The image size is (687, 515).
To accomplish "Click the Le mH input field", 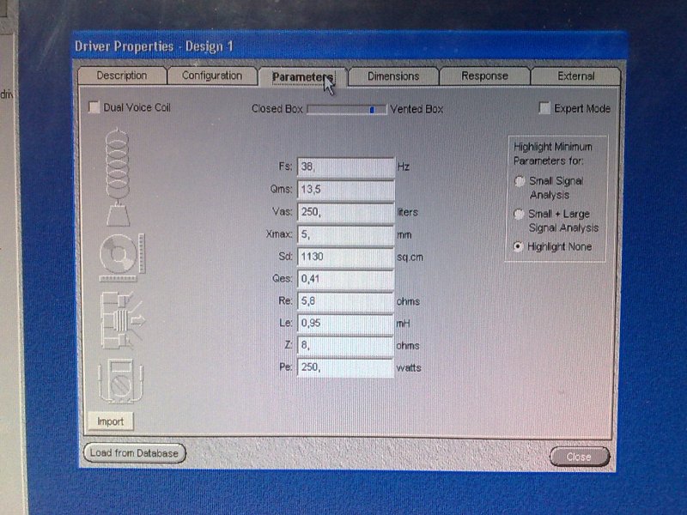I will click(x=346, y=324).
